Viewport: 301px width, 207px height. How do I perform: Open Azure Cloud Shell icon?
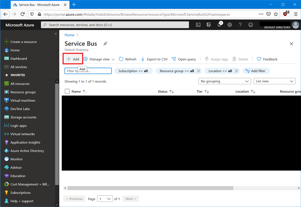[x=198, y=25]
